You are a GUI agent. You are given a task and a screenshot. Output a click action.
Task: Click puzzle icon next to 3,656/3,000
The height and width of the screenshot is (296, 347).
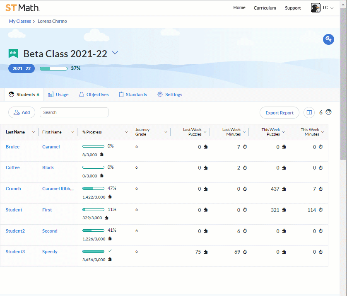coord(110,259)
